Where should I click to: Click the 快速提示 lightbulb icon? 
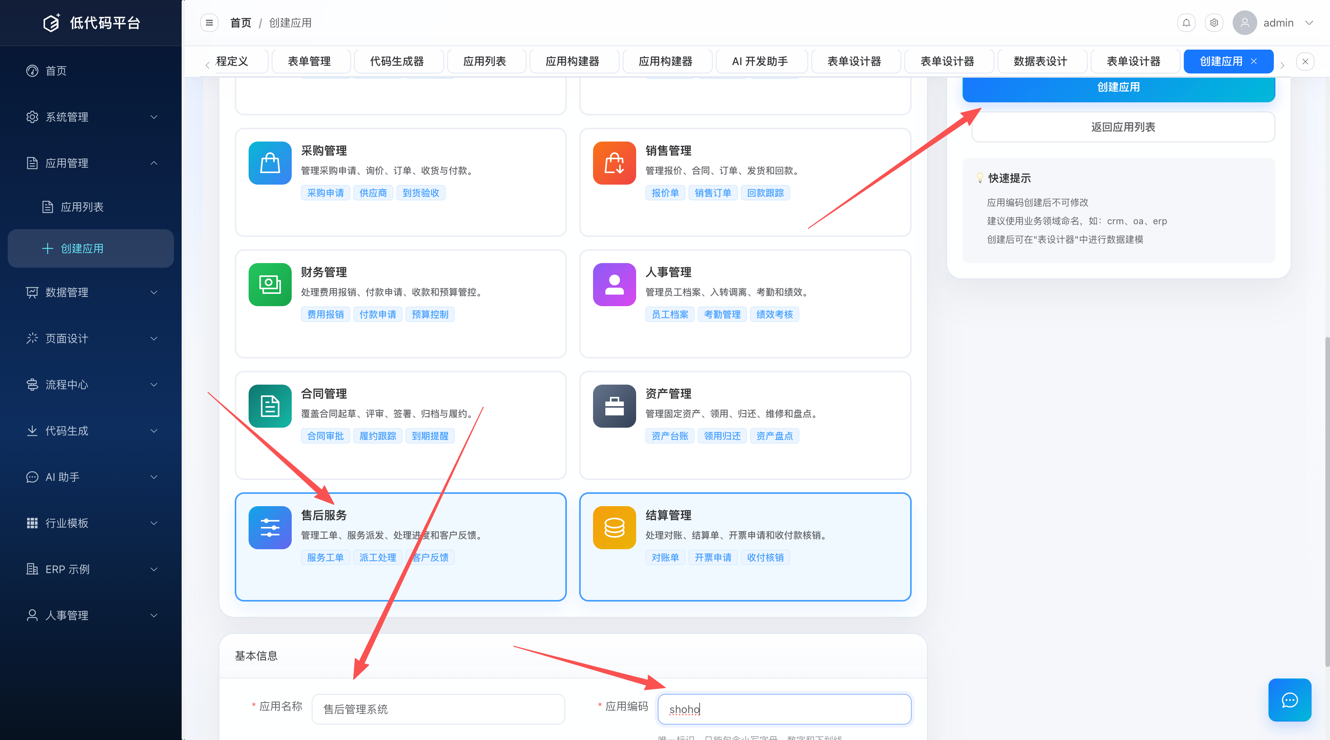tap(979, 178)
